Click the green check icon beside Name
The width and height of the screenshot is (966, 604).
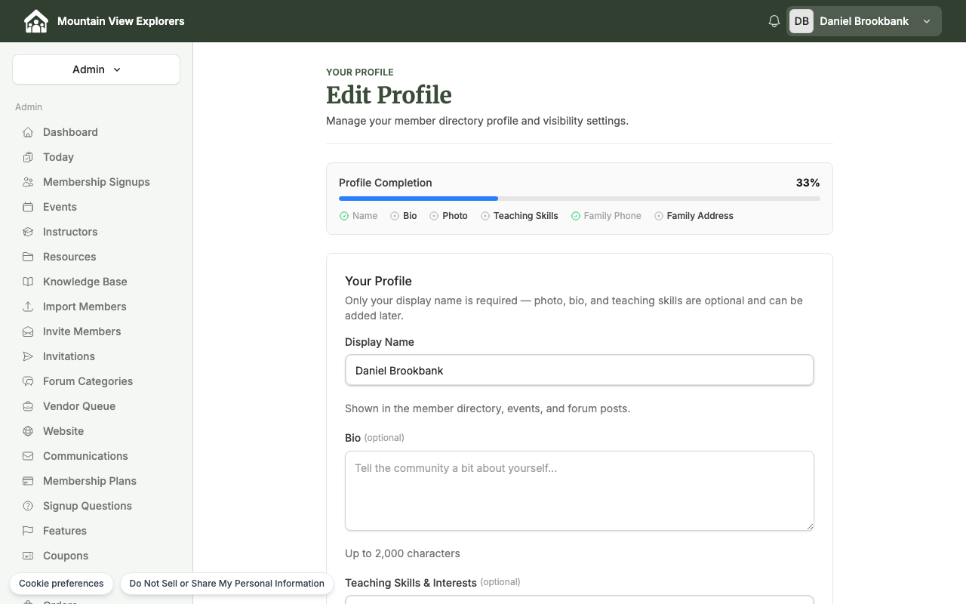pos(344,216)
